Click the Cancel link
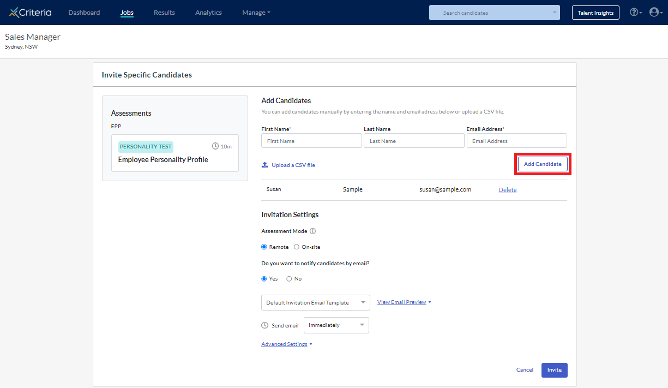 click(525, 370)
